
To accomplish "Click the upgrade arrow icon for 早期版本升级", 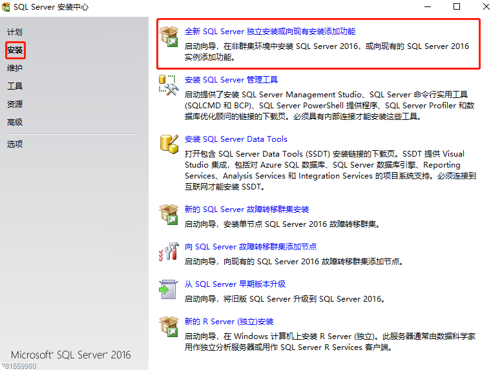I will 168,289.
